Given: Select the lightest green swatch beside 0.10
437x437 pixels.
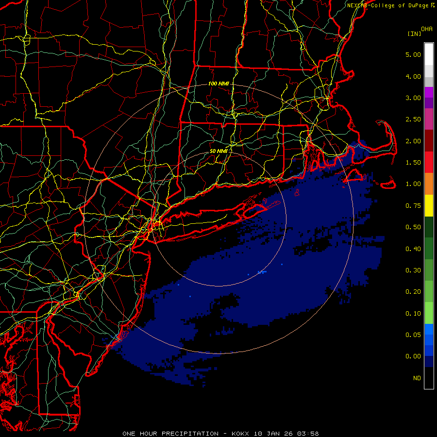Looking at the screenshot, I should coord(429,313).
